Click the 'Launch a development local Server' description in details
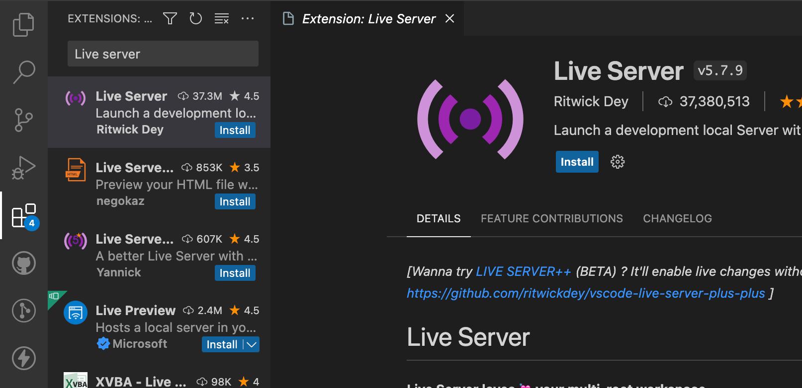Viewport: 802px width, 388px height. point(677,130)
